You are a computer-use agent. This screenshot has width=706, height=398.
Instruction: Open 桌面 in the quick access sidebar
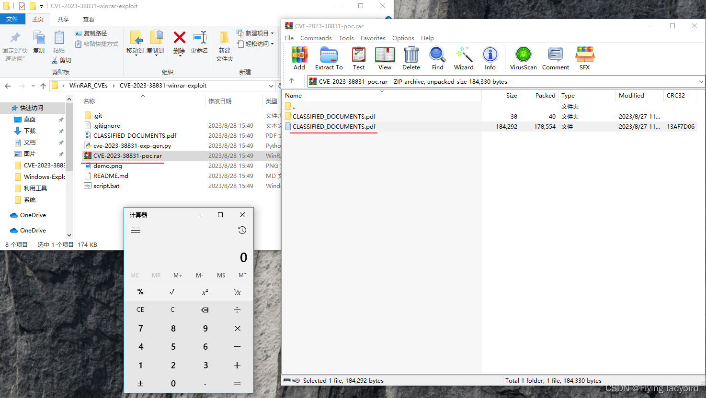click(x=30, y=120)
